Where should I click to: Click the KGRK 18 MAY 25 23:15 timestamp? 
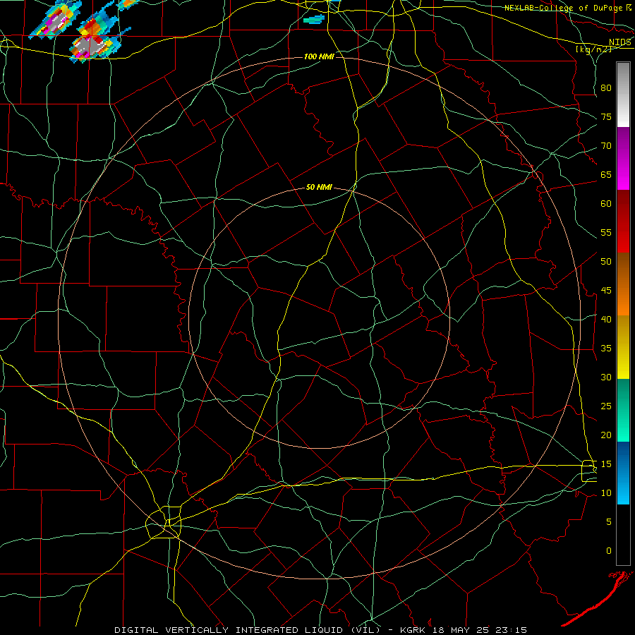click(464, 630)
